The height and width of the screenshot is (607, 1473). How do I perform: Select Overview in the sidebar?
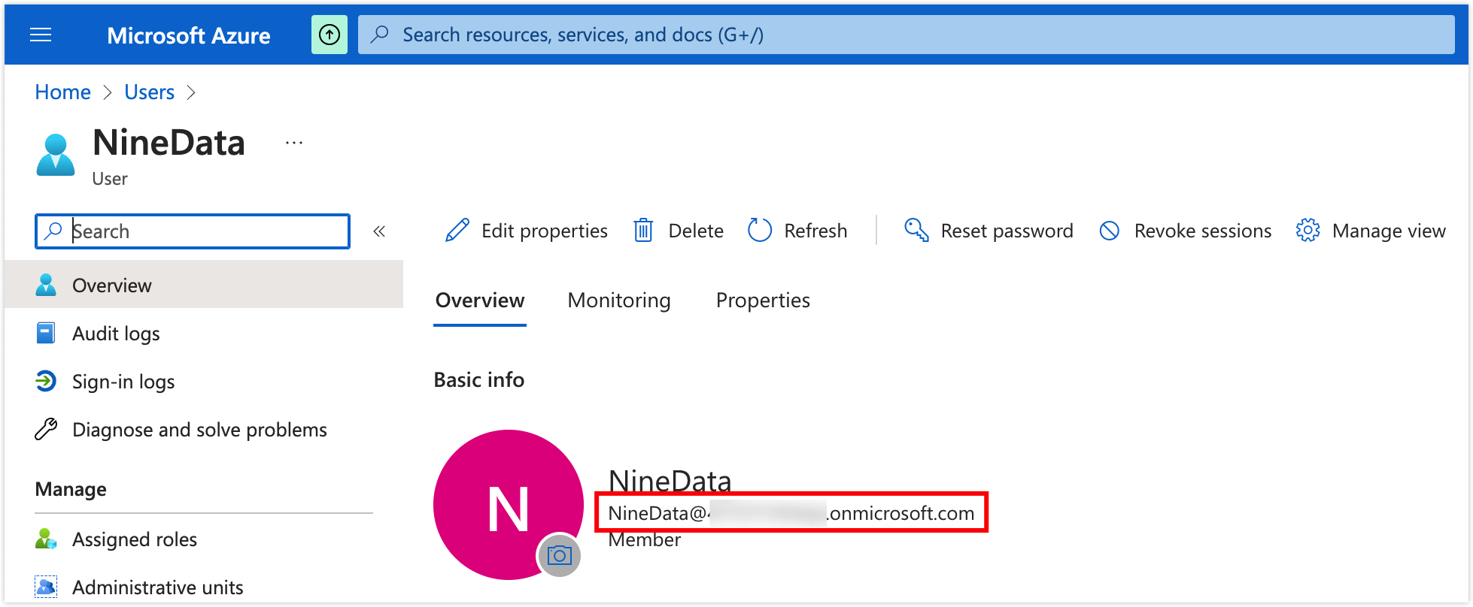click(x=204, y=285)
